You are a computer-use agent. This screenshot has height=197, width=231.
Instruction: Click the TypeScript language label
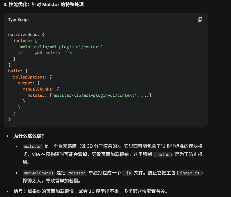pyautogui.click(x=18, y=20)
